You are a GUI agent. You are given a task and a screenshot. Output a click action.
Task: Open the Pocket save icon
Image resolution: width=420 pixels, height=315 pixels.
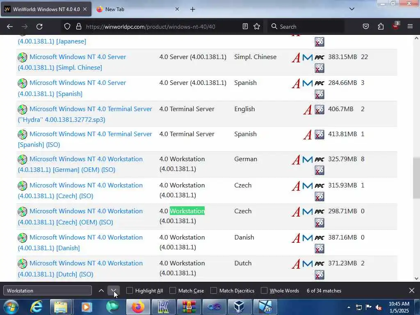(x=366, y=26)
